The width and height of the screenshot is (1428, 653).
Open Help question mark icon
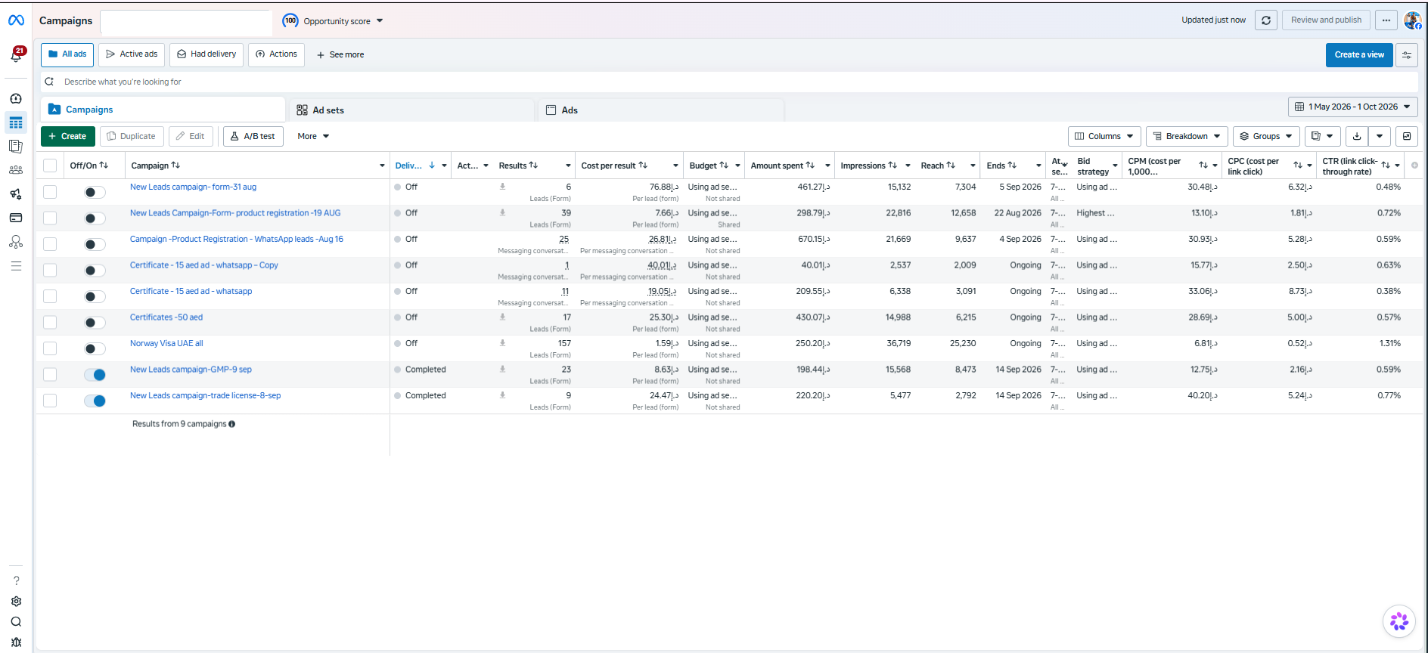click(16, 580)
